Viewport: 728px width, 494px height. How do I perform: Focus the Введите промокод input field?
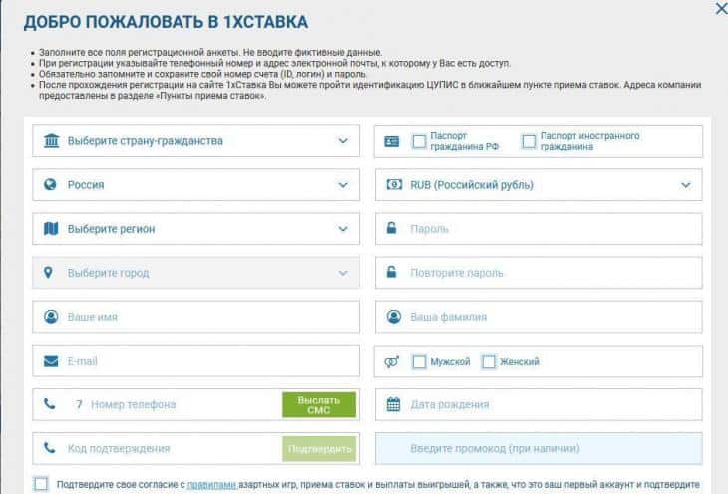(539, 448)
